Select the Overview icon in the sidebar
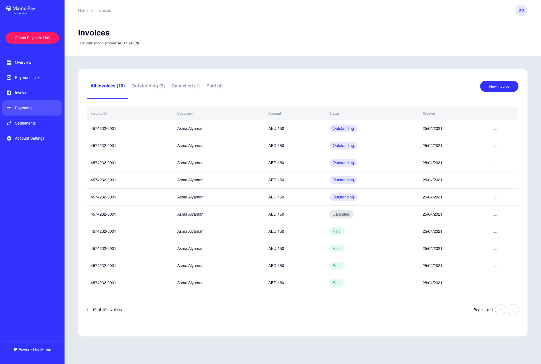This screenshot has width=541, height=364. (9, 62)
